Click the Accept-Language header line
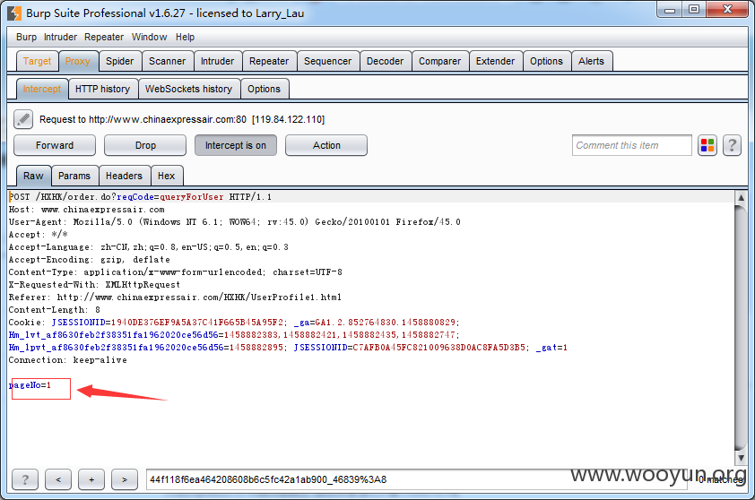 [x=148, y=247]
